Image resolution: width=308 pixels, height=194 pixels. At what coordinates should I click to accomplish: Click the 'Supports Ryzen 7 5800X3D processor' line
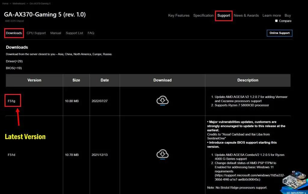click(242, 105)
